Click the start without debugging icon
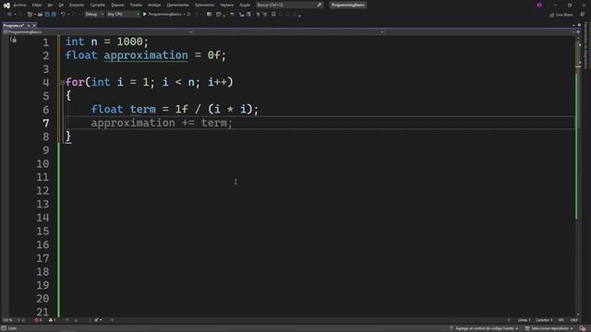Screen dimensions: 591x332 coord(189,15)
